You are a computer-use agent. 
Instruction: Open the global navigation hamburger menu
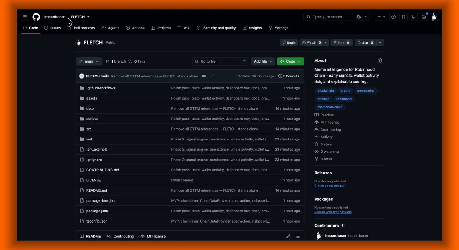click(x=25, y=17)
